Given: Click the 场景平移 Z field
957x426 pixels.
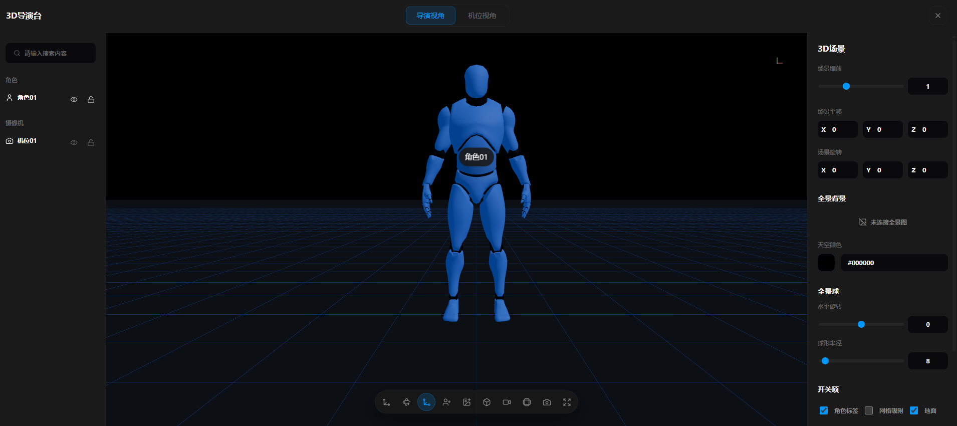Looking at the screenshot, I should 928,129.
